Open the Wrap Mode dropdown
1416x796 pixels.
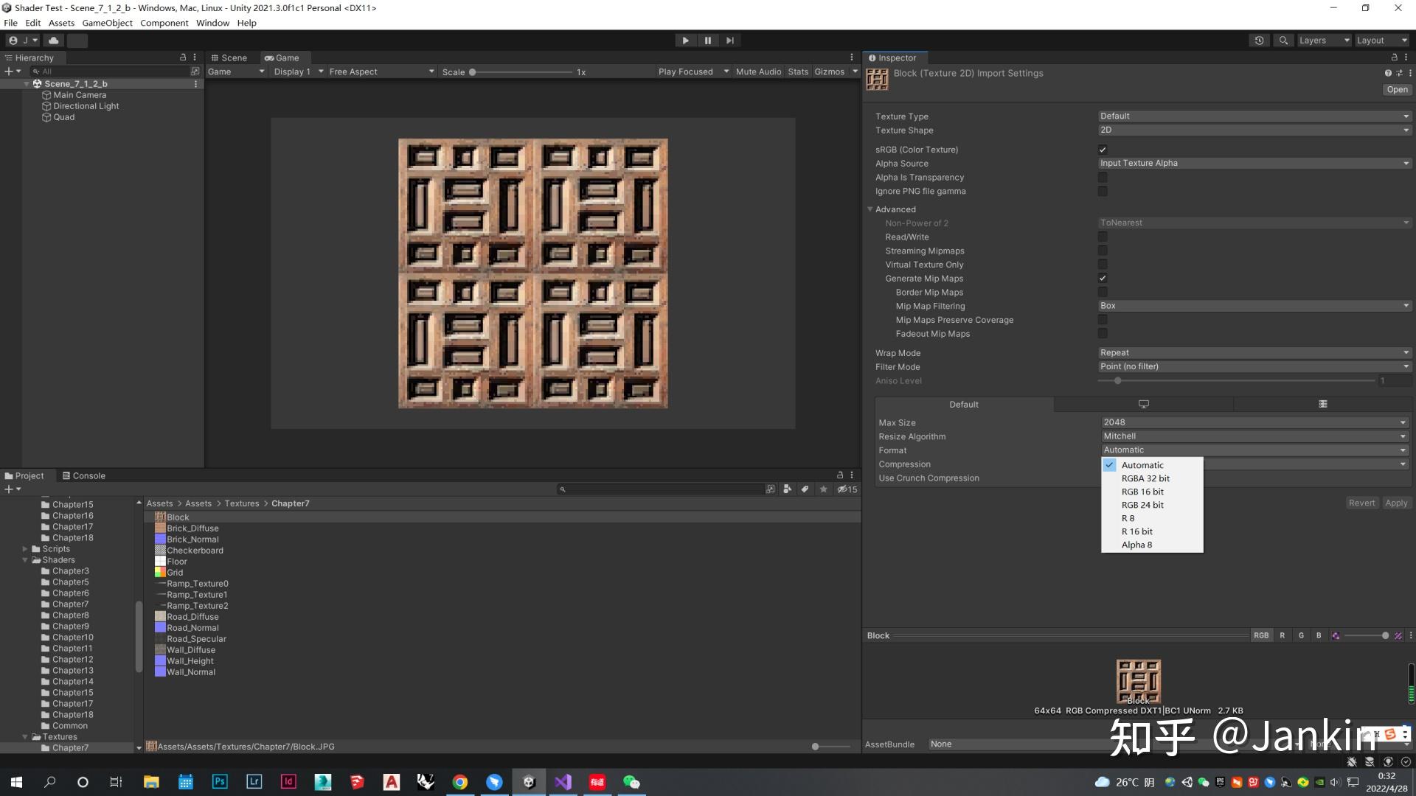coord(1252,352)
